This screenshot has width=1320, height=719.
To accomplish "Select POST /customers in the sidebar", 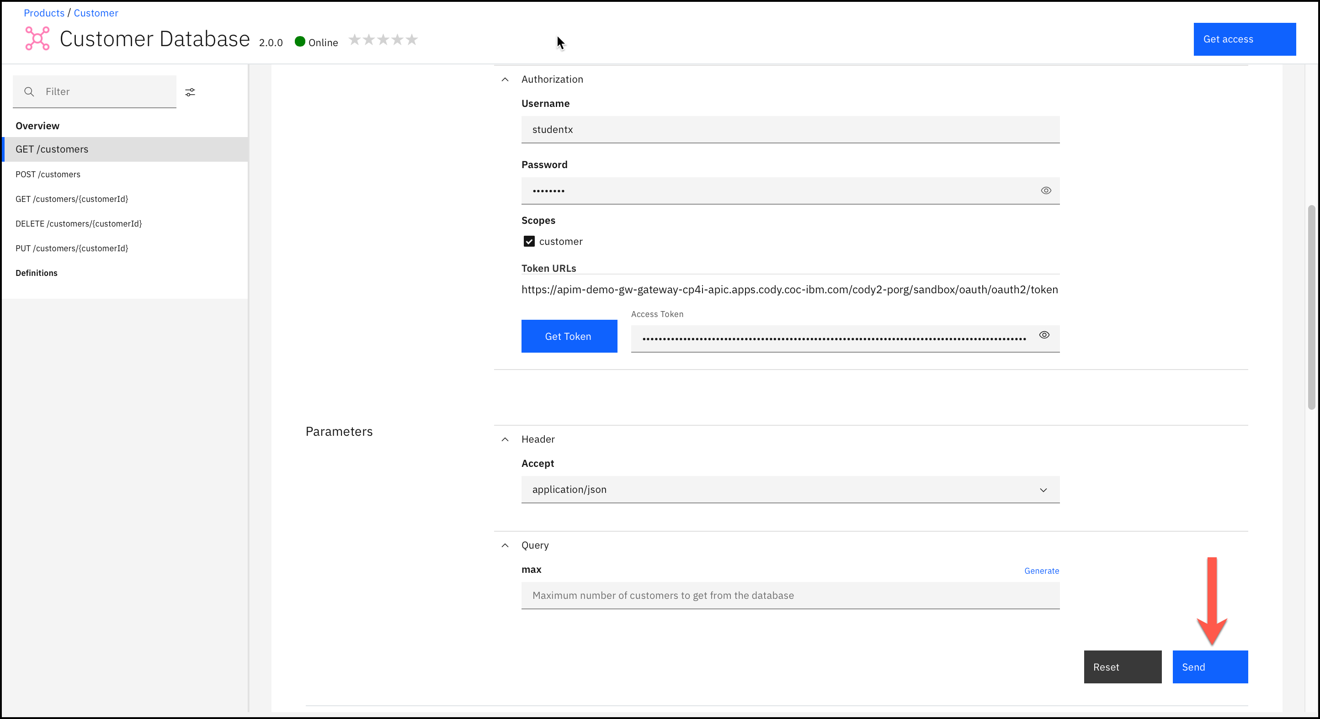I will 48,174.
